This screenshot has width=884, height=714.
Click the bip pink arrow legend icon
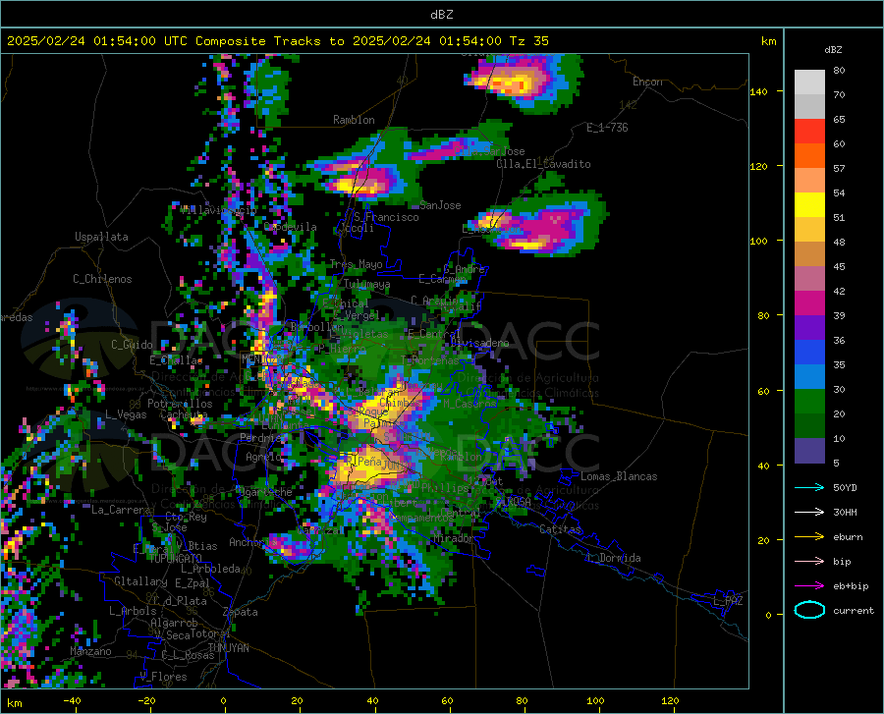(809, 562)
